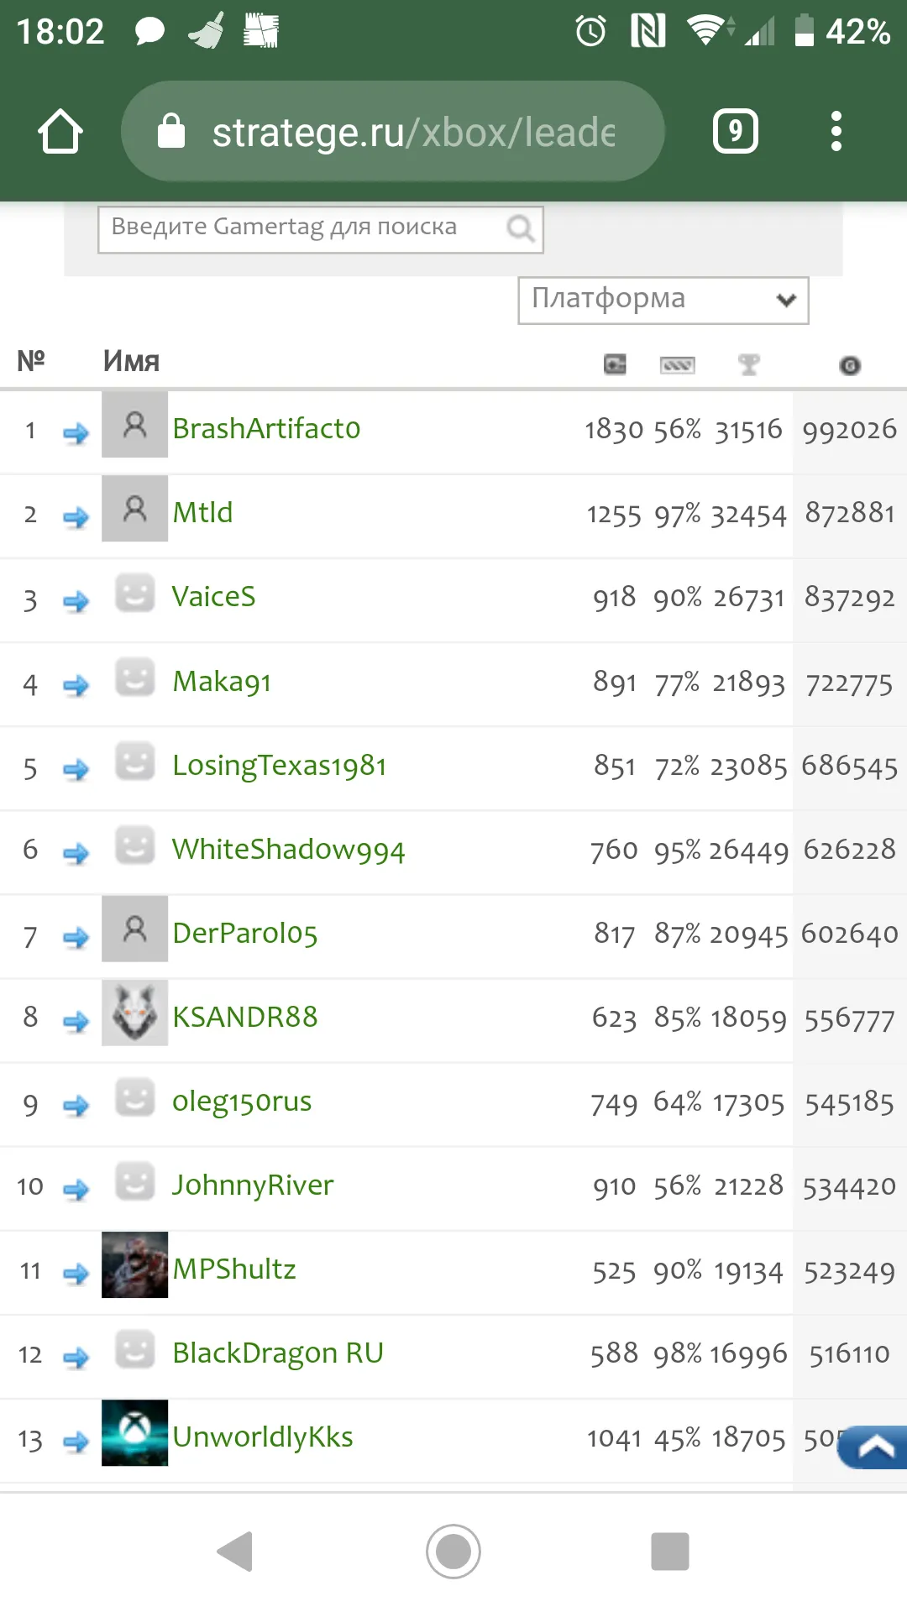The image size is (907, 1612).
Task: Tap the search magnifier icon in the Gamertag field
Action: [520, 228]
